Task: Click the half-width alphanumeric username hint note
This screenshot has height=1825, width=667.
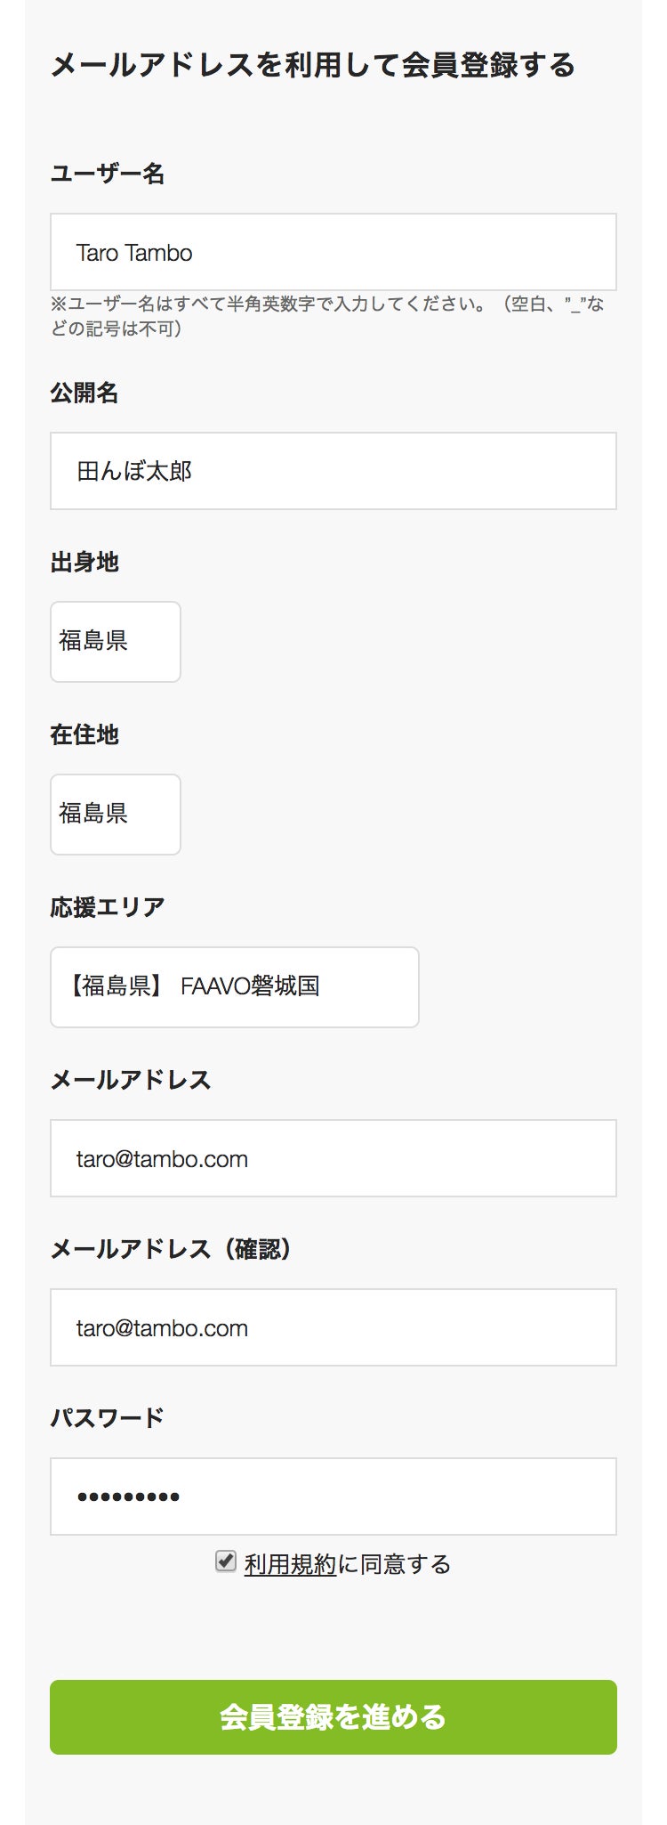Action: tap(326, 316)
